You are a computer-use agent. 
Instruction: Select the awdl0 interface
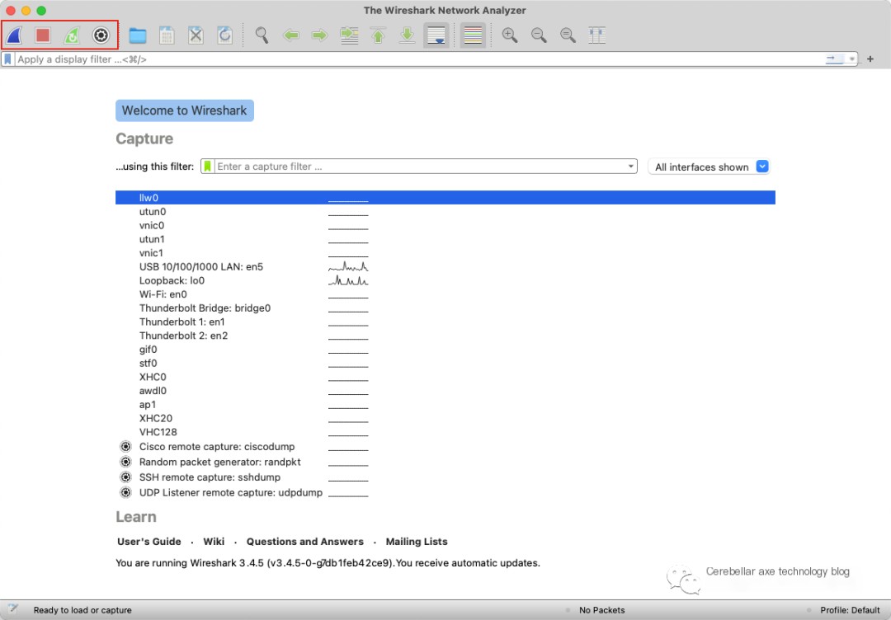[x=445, y=391]
